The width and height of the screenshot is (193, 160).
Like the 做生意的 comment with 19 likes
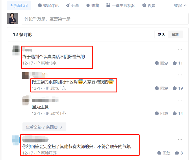point(178,88)
